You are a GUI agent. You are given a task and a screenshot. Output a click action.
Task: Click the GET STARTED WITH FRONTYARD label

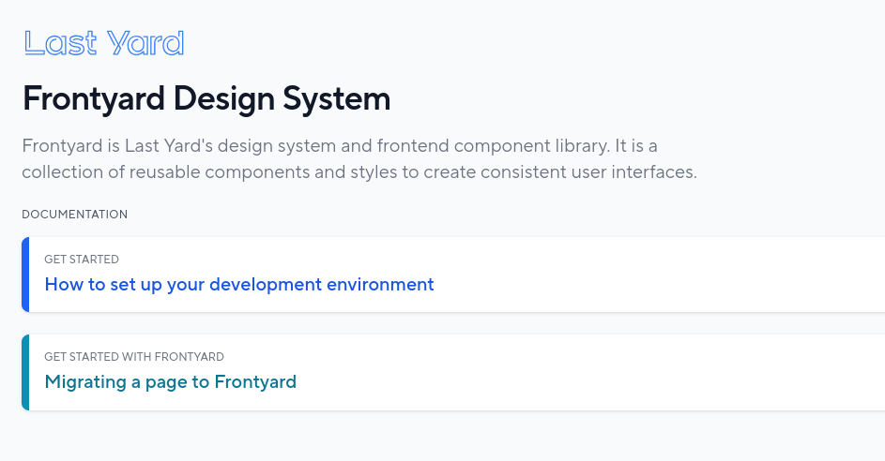click(x=134, y=357)
